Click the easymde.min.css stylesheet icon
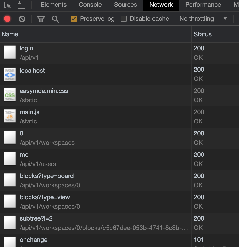 click(x=10, y=95)
